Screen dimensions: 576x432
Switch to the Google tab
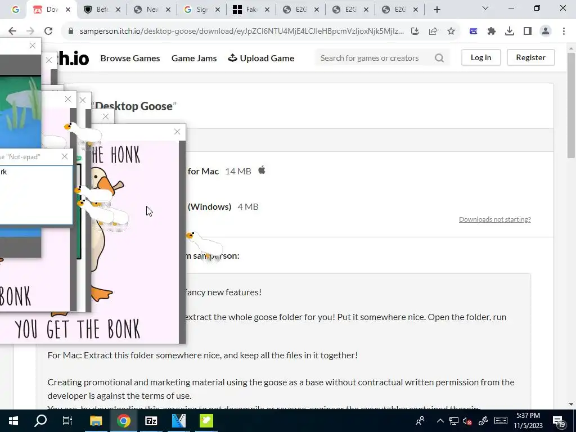(15, 10)
